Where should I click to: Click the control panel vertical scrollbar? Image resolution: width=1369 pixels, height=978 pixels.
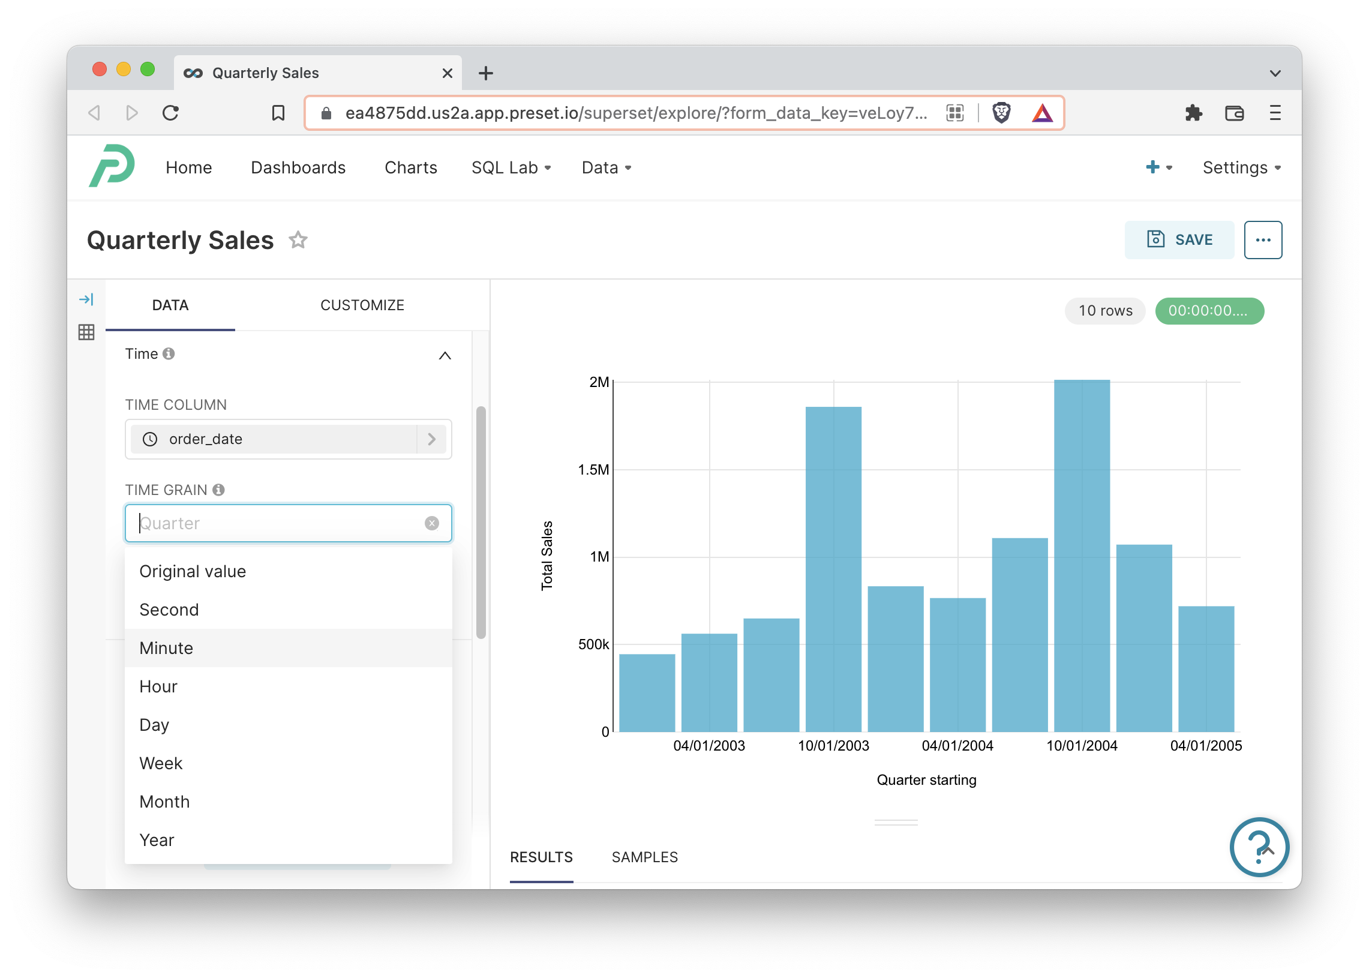click(481, 521)
